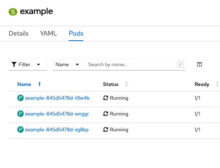This screenshot has height=168, width=220.
Task: Open the Manage columns icon
Action: tap(200, 64)
